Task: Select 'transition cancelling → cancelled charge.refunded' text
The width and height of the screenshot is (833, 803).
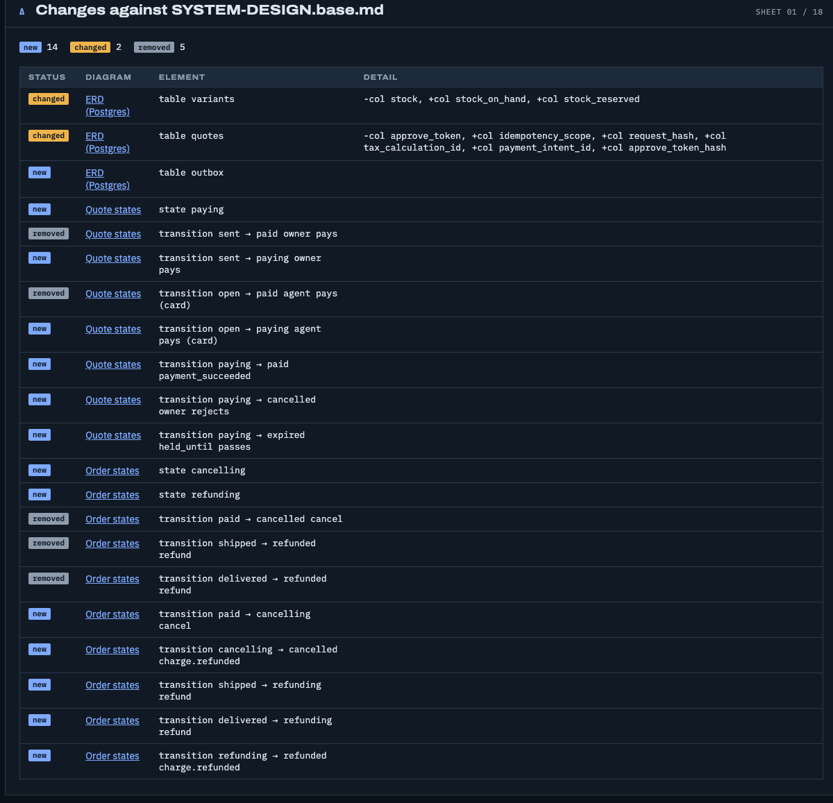Action: (x=248, y=655)
